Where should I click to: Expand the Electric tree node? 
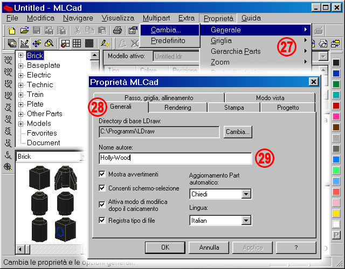[20, 75]
